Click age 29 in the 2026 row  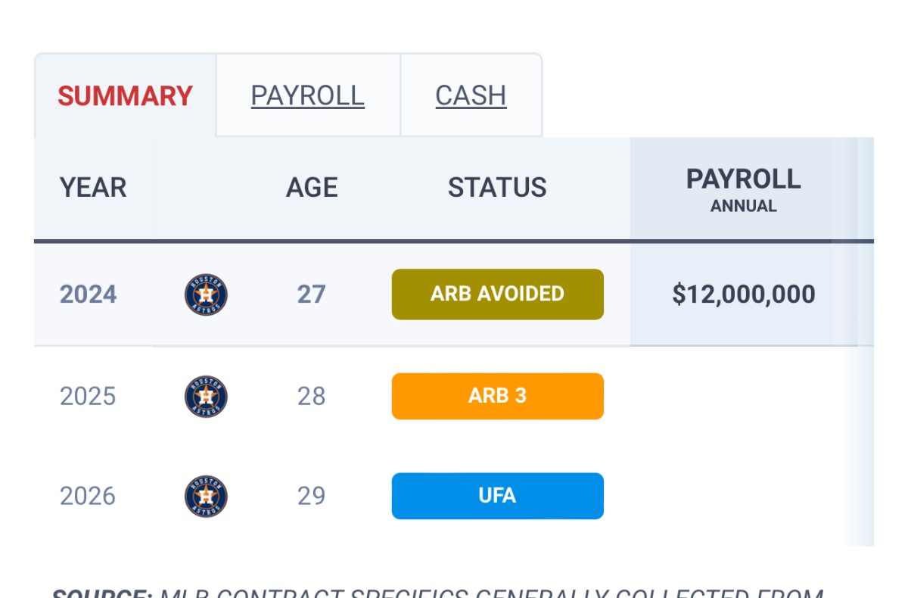311,497
